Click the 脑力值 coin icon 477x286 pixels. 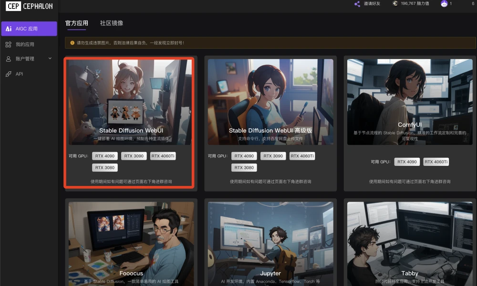(394, 4)
